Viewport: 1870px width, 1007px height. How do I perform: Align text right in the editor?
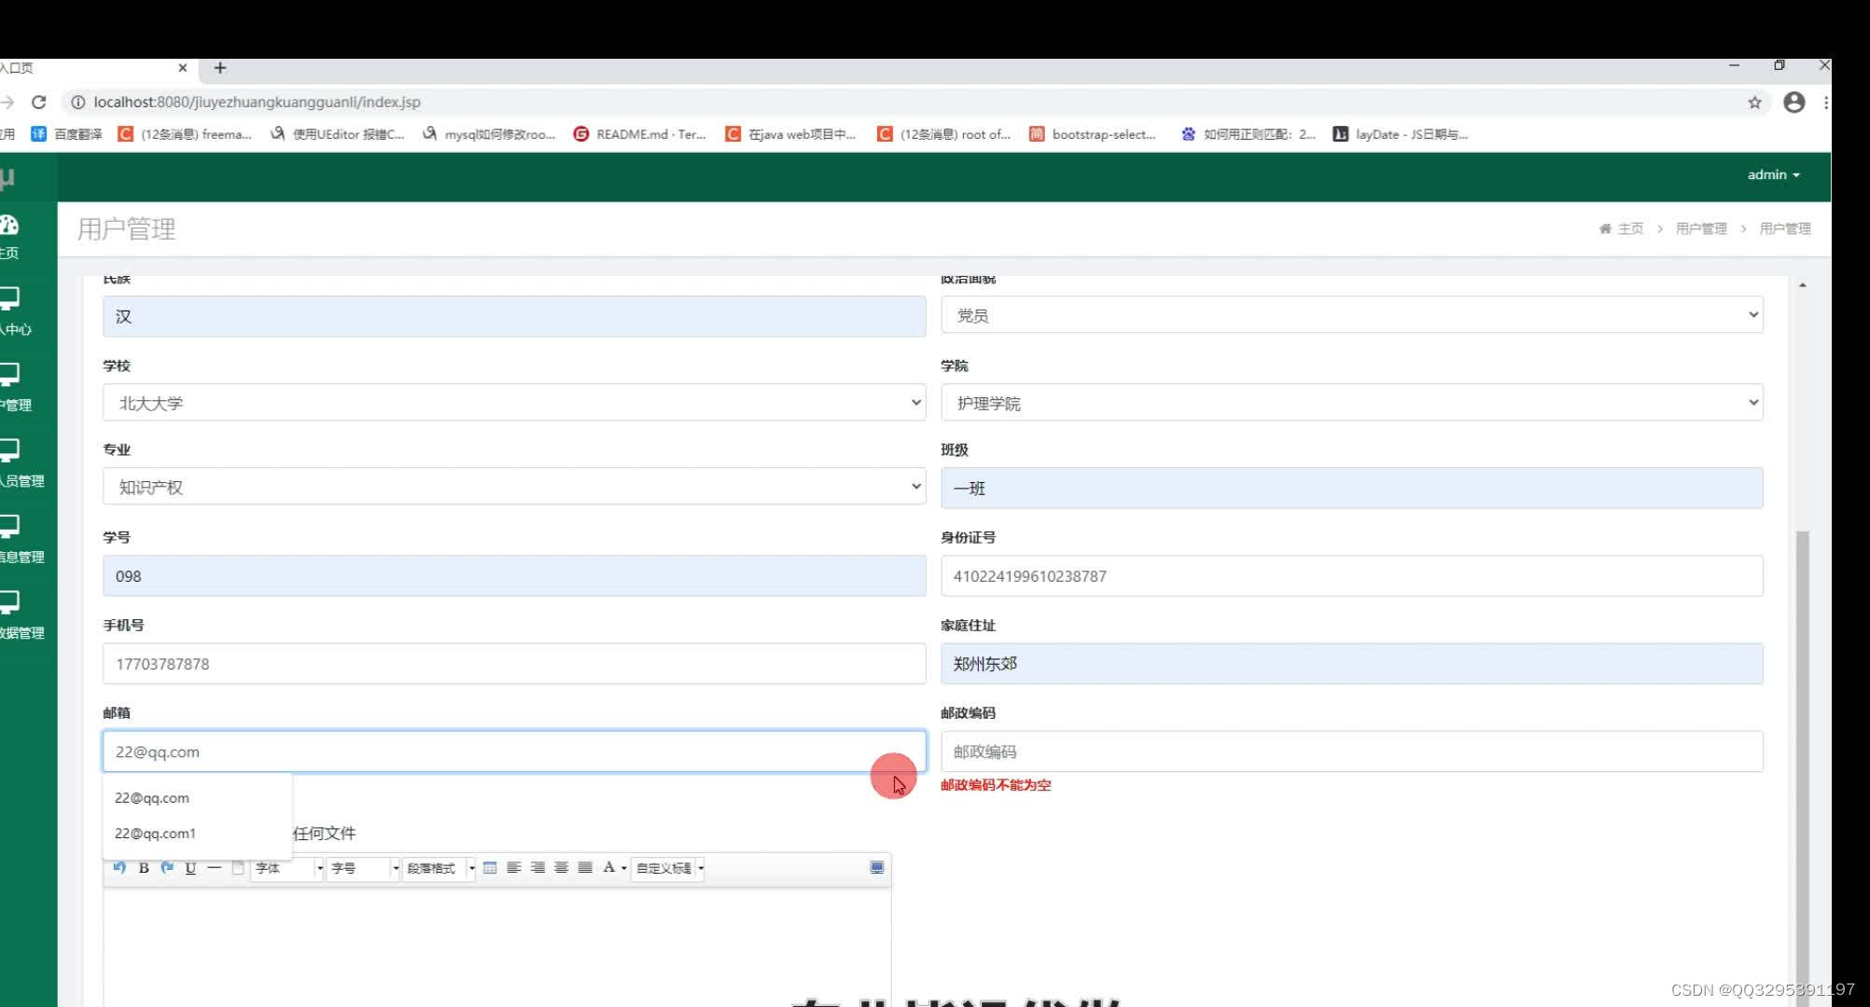(x=537, y=867)
